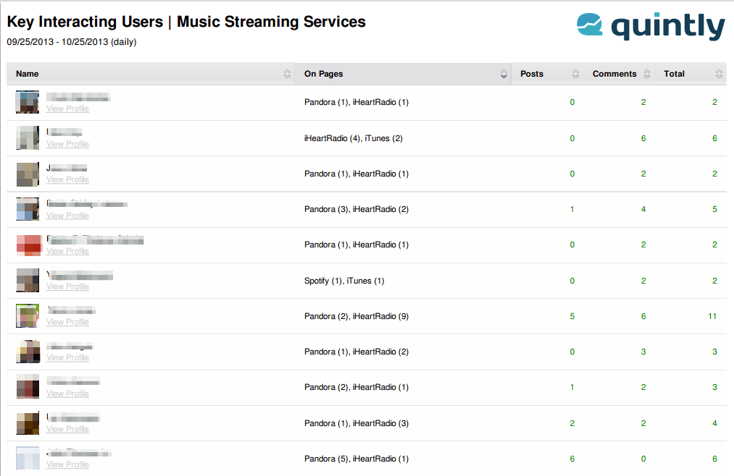The height and width of the screenshot is (476, 734).
Task: Click the quintly logo
Action: pos(651,26)
